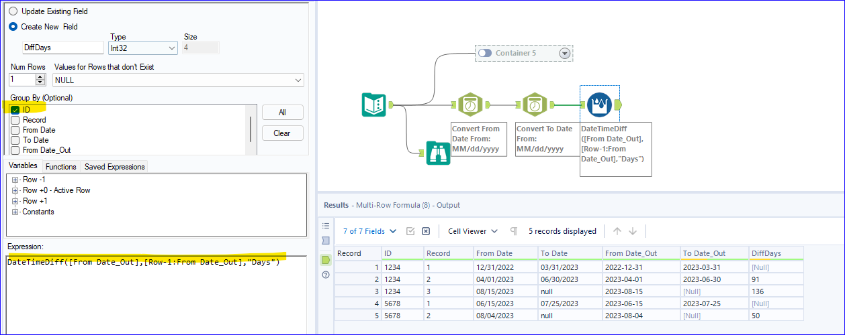Click the messages list icon in results sidebar

[326, 226]
